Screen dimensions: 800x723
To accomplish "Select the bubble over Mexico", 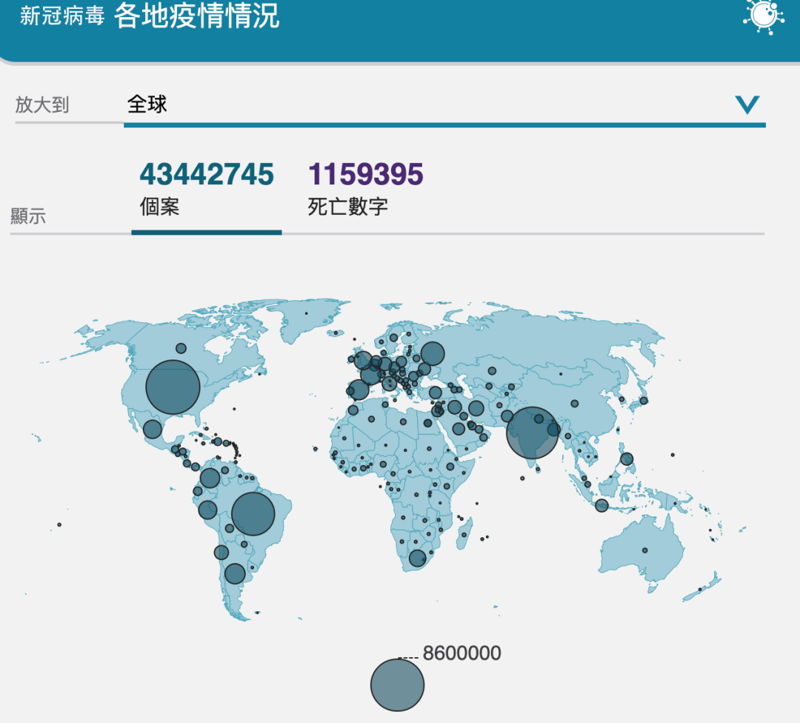I will coord(153,429).
